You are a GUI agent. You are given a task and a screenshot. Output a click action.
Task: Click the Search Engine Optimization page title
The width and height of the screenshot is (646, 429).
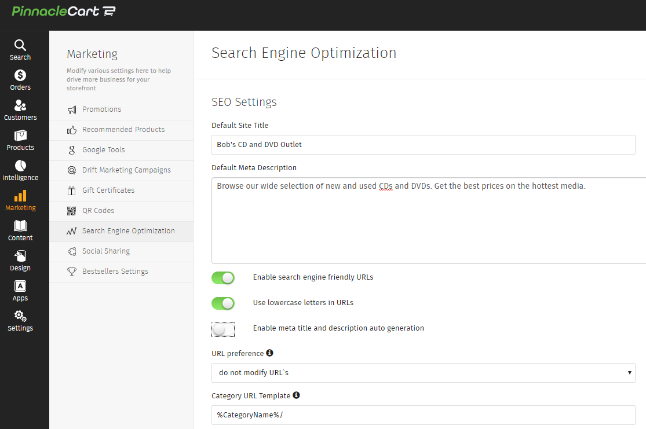click(x=304, y=53)
